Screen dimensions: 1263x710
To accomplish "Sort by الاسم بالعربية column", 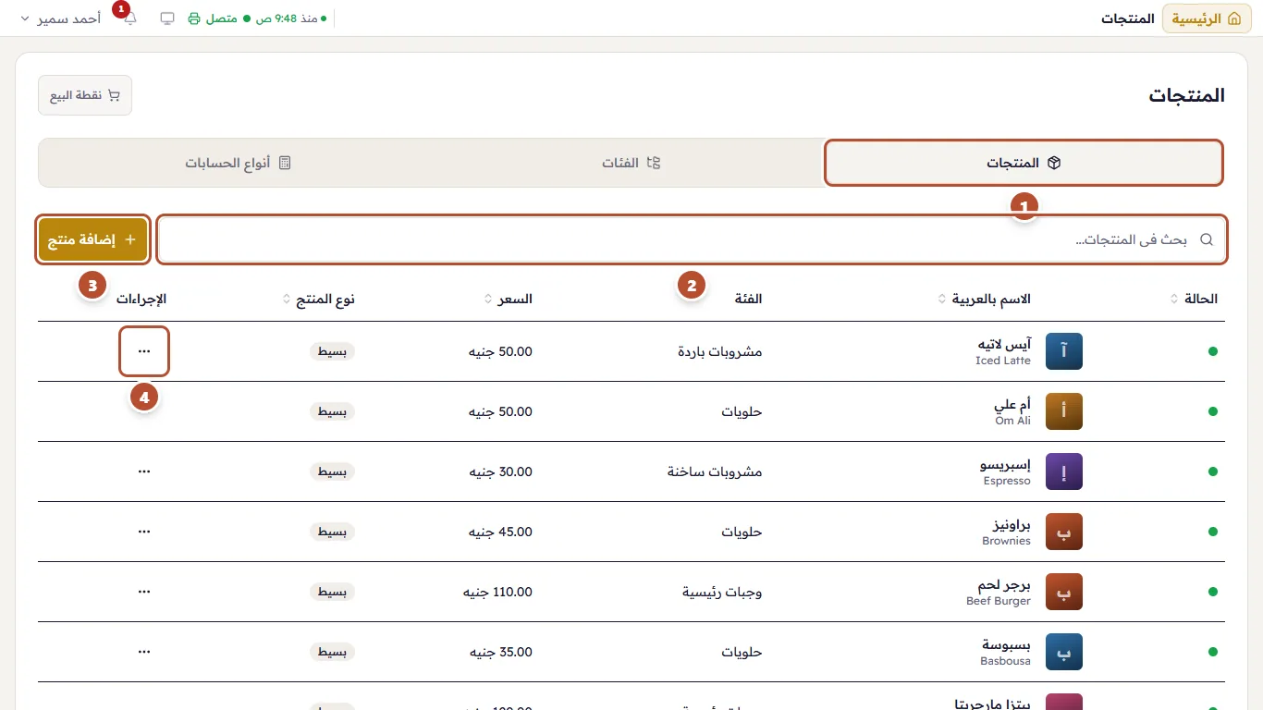I will pos(985,299).
